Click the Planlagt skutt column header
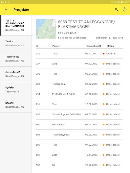The height and width of the screenshot is (173, 130). [x=93, y=46]
